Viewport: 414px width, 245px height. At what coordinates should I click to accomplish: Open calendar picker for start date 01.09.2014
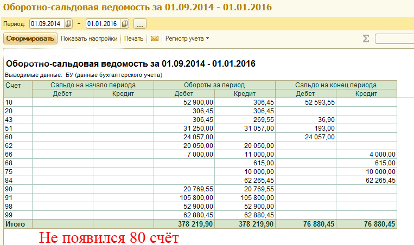tap(68, 24)
